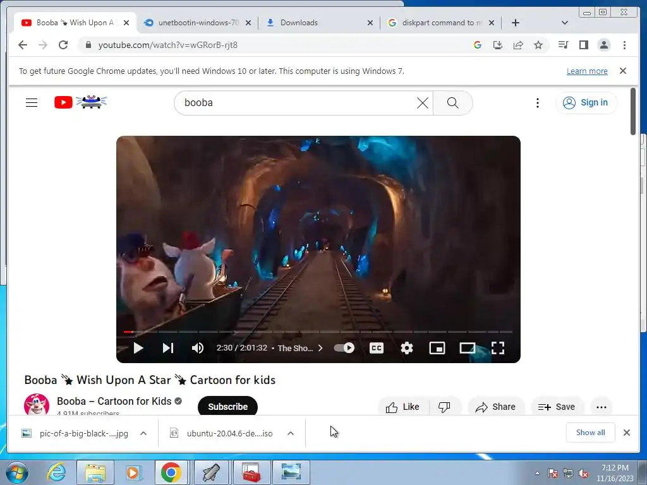
Task: Open the Windows Start menu
Action: tap(16, 472)
